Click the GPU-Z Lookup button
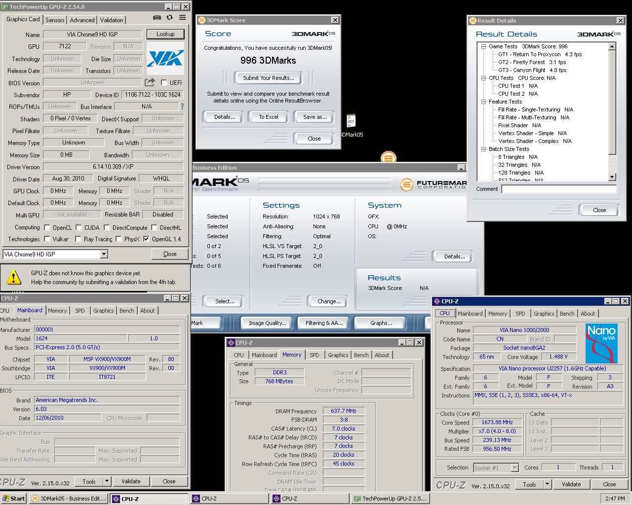The height and width of the screenshot is (505, 632). tap(165, 34)
